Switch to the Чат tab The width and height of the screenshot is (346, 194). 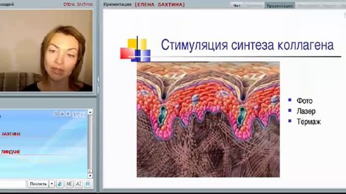pos(236,6)
